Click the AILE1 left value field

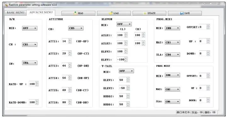120,35
